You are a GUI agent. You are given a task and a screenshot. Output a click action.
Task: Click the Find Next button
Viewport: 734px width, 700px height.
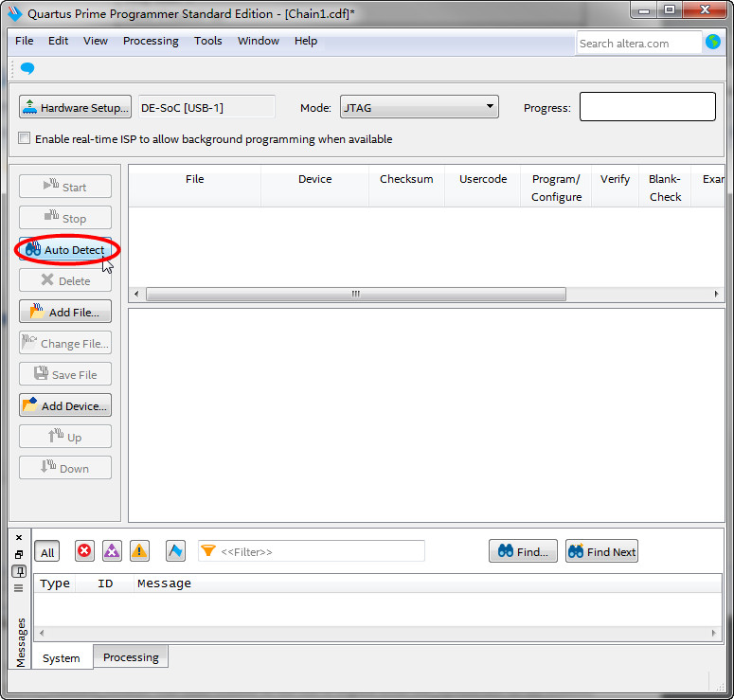point(601,551)
